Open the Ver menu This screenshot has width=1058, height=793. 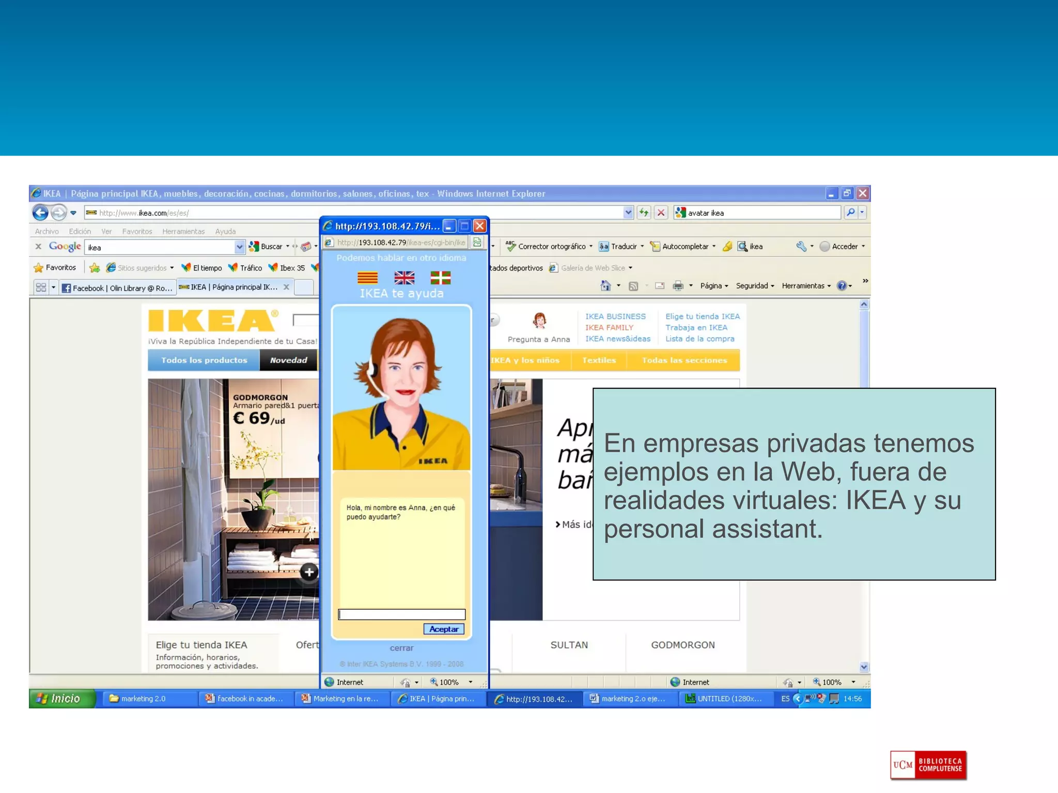pyautogui.click(x=106, y=231)
